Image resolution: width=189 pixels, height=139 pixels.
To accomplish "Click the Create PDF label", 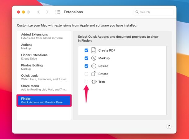I will (x=107, y=50).
